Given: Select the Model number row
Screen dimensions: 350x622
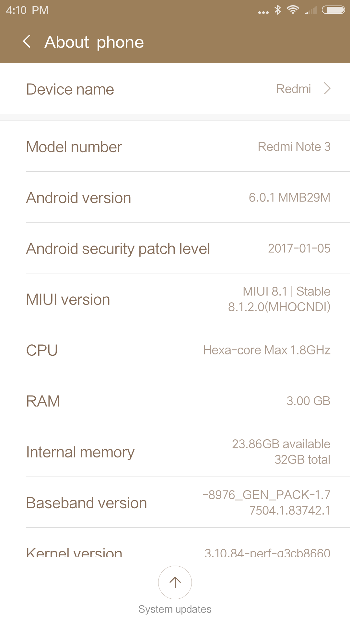Looking at the screenshot, I should (x=175, y=147).
